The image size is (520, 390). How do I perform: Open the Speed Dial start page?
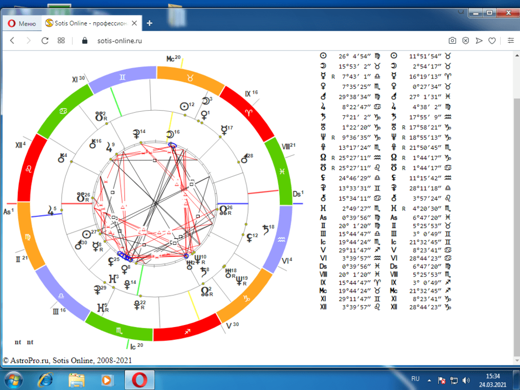point(61,41)
